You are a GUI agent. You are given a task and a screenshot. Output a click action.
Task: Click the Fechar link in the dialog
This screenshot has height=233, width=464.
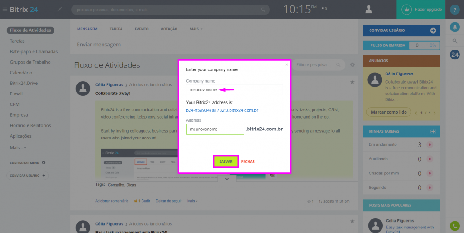pyautogui.click(x=248, y=162)
